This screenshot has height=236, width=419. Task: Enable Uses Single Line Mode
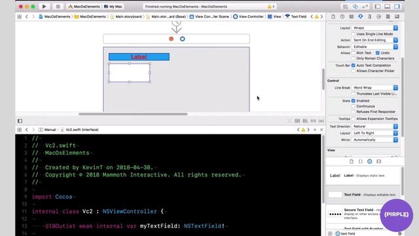tap(354, 34)
